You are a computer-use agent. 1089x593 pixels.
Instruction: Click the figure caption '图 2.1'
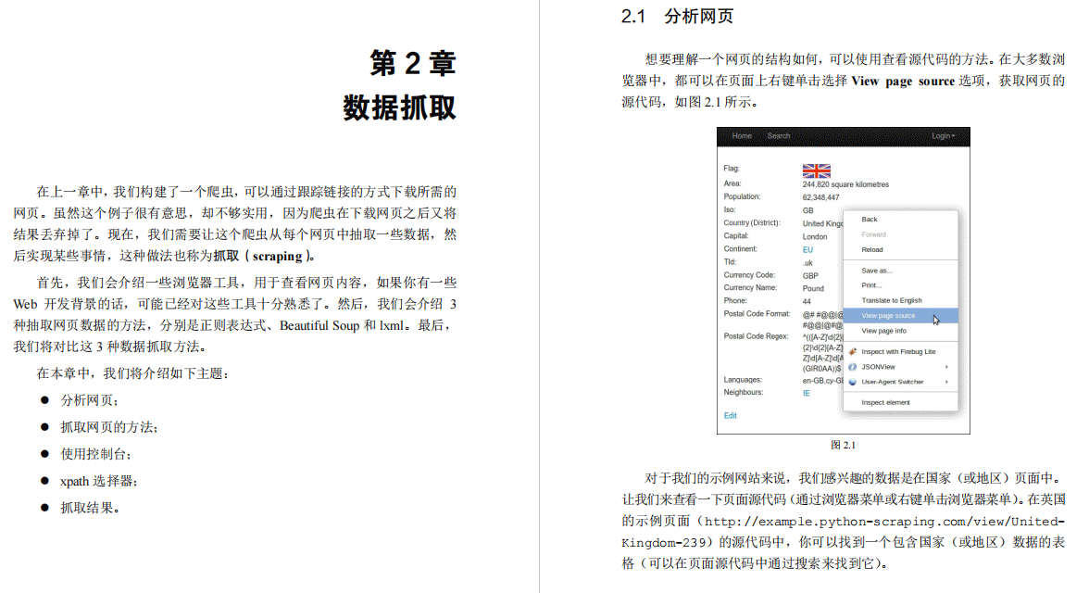[x=843, y=445]
